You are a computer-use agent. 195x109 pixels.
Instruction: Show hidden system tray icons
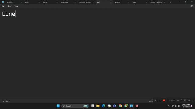coord(168,106)
